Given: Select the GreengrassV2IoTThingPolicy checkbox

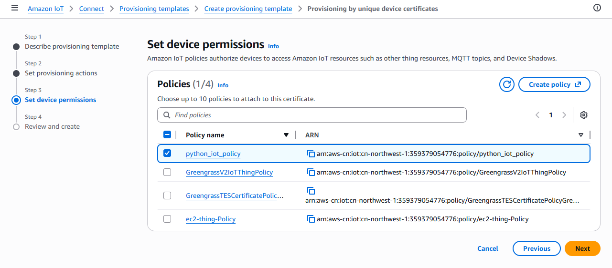Looking at the screenshot, I should click(167, 172).
